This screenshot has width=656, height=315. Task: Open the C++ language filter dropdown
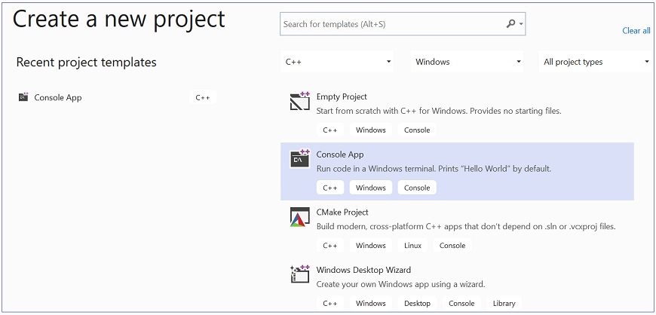tap(338, 62)
